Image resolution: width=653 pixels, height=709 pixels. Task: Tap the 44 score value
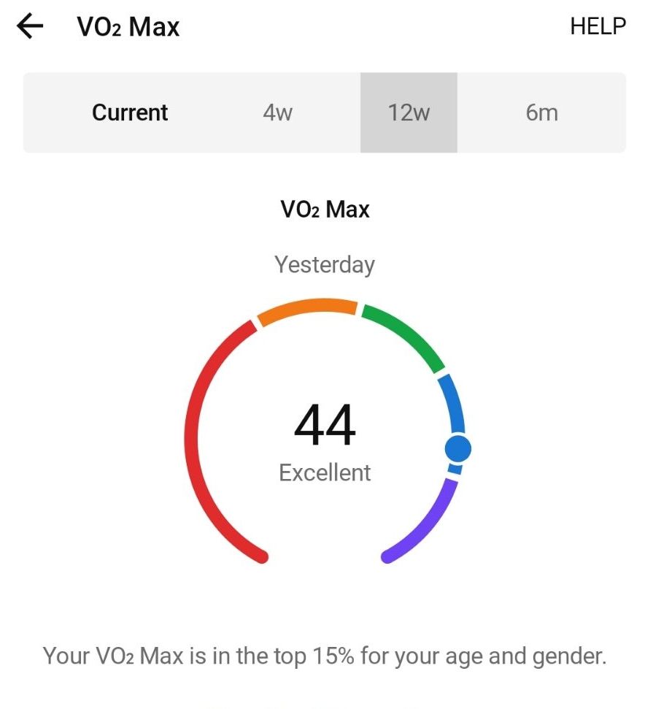325,426
